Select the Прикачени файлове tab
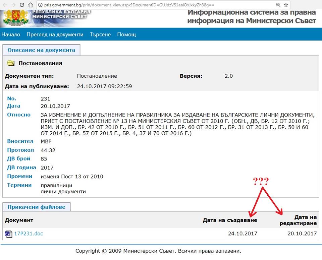Image resolution: width=322 pixels, height=260 pixels. [37, 207]
